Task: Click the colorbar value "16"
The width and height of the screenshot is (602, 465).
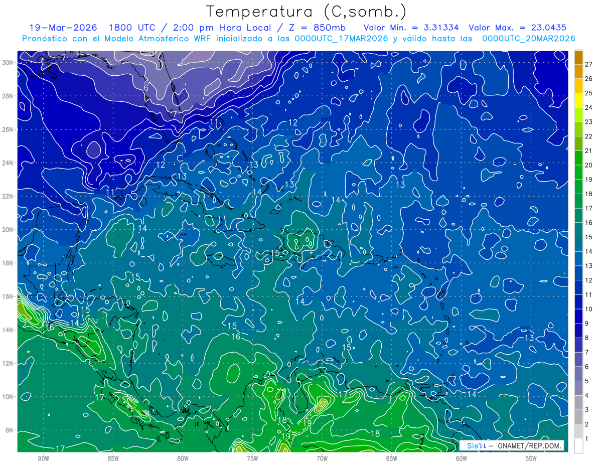Action: pyautogui.click(x=588, y=223)
